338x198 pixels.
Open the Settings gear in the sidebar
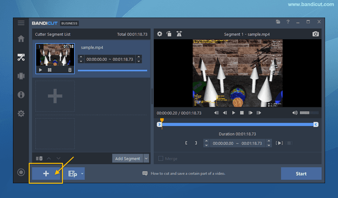pyautogui.click(x=21, y=113)
